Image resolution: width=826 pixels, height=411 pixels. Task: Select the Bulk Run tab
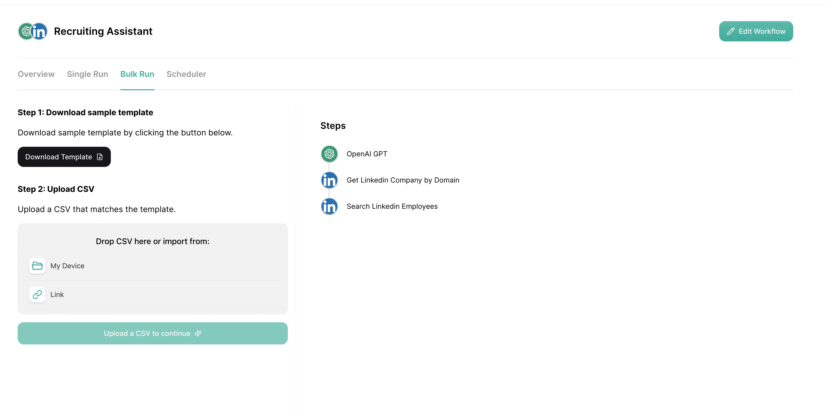tap(137, 74)
